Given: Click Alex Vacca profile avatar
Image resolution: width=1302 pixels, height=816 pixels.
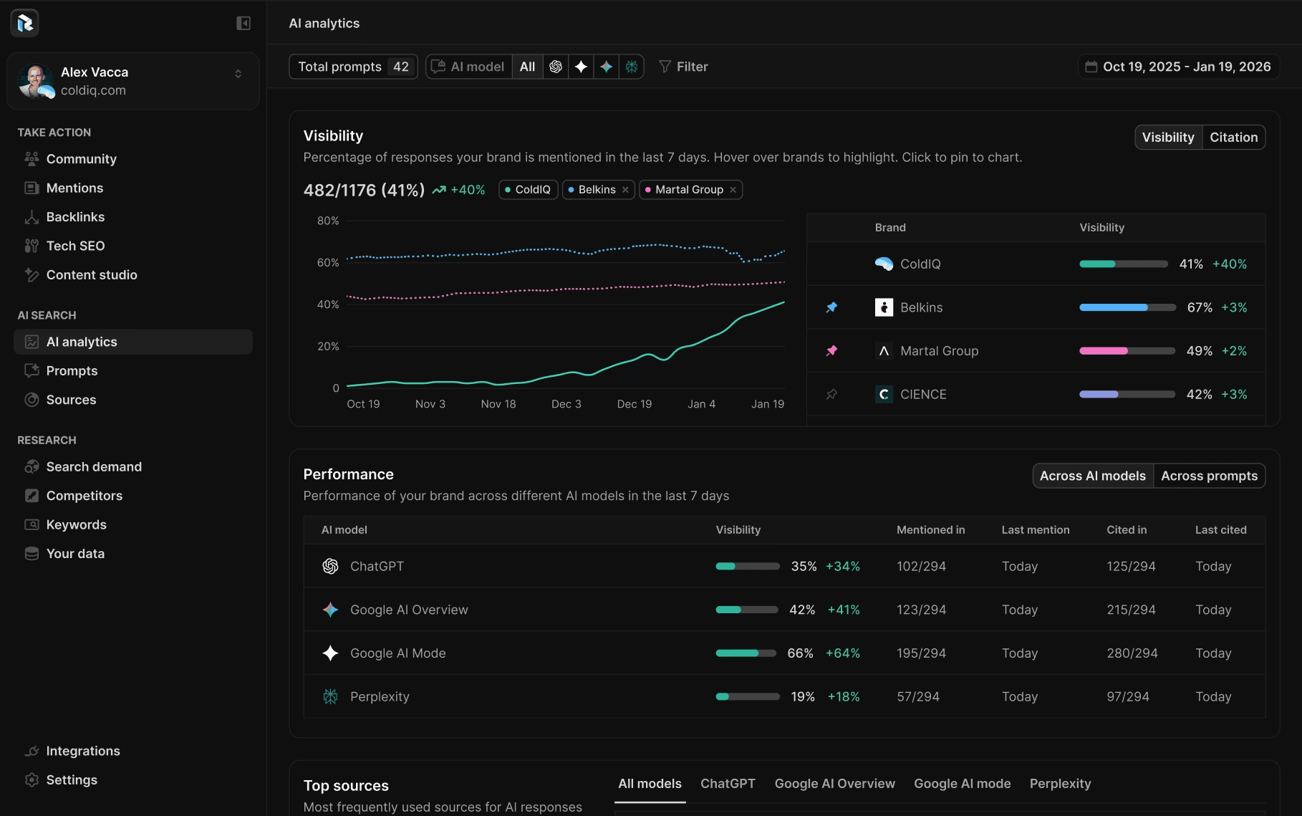Looking at the screenshot, I should [35, 81].
